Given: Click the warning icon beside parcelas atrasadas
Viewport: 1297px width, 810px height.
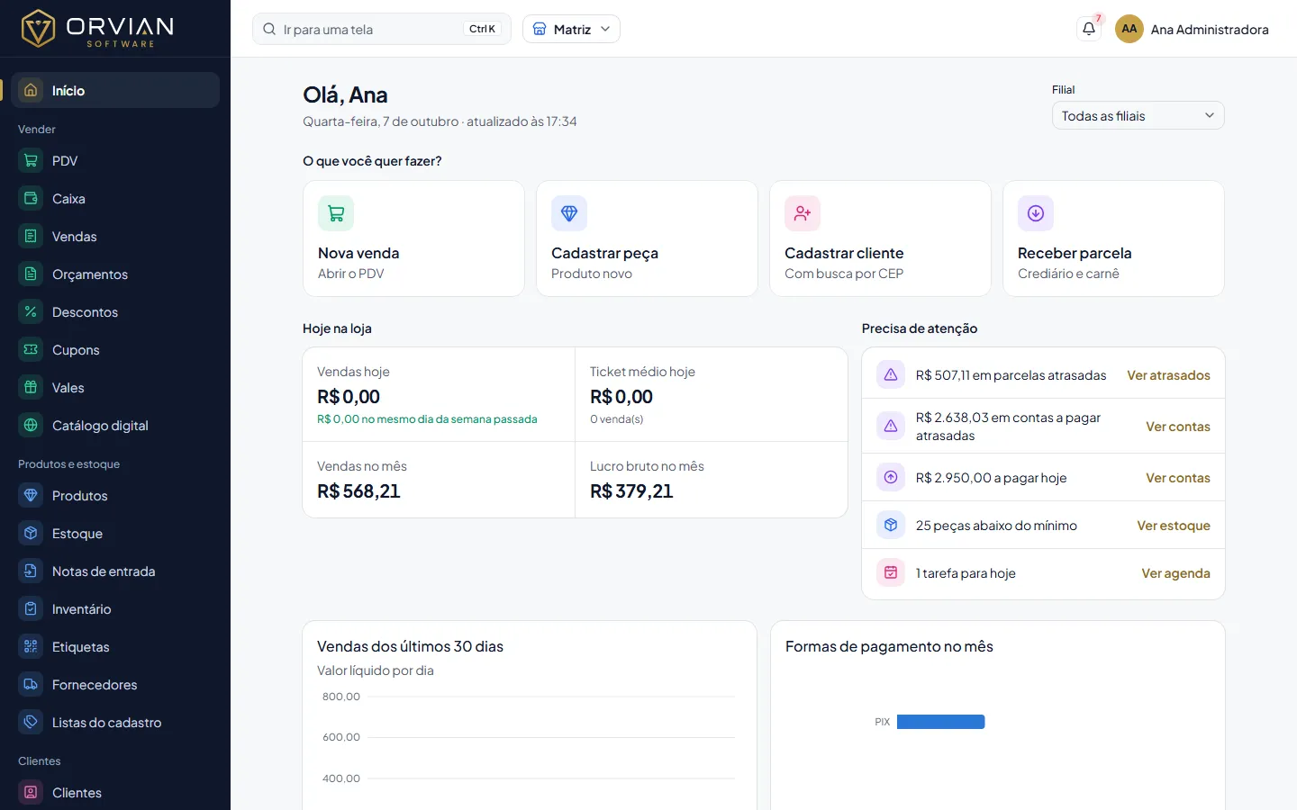Looking at the screenshot, I should [x=891, y=375].
